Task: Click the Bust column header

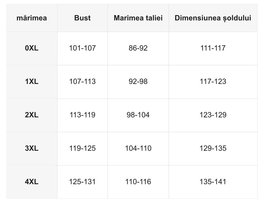Action: [82, 18]
